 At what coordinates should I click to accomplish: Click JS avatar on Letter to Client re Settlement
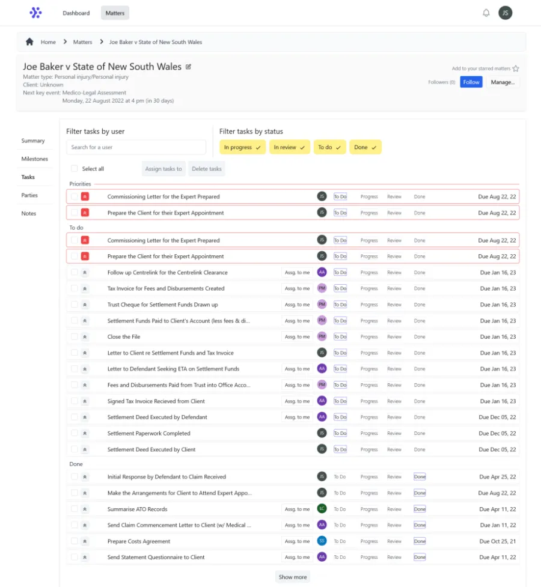point(322,353)
